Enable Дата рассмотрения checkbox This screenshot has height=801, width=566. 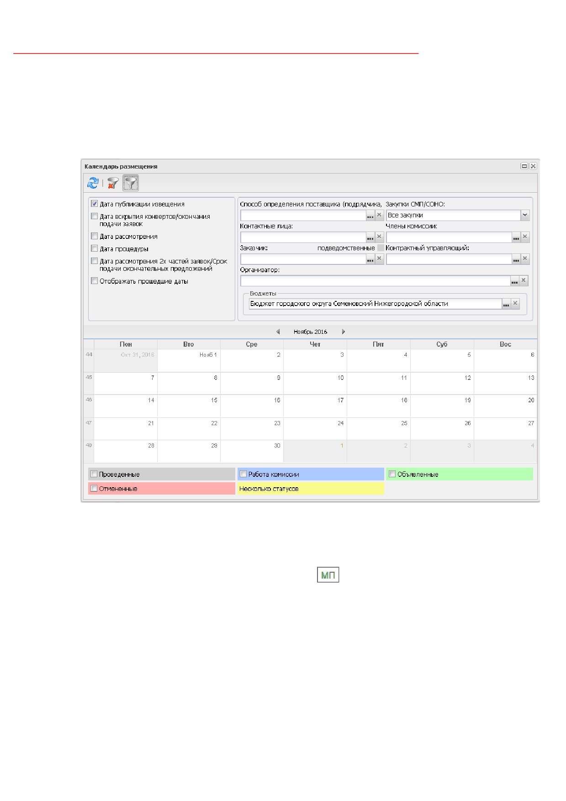(x=95, y=236)
